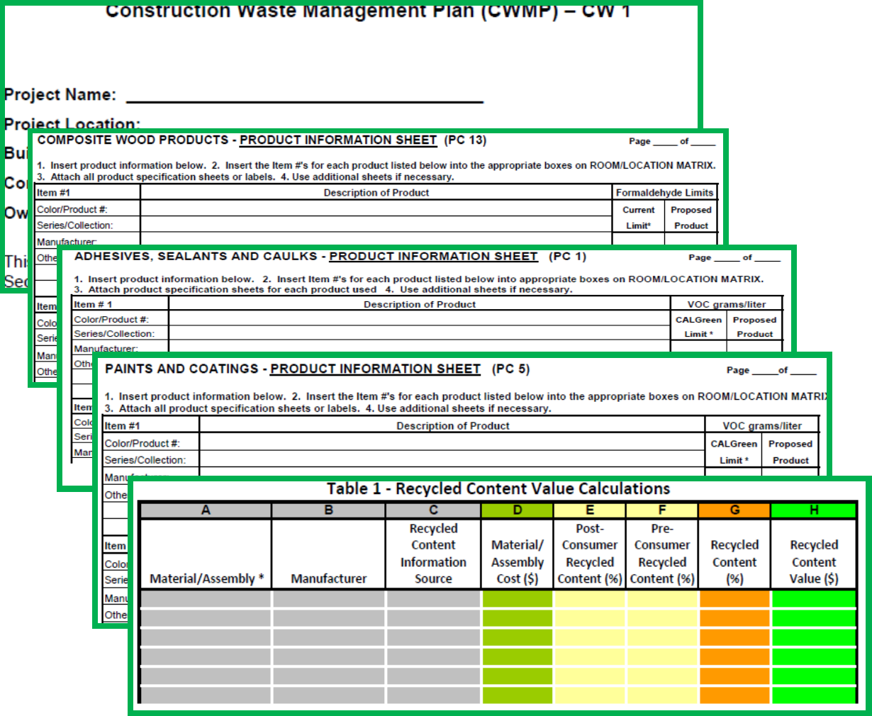Select column H bright green header
The height and width of the screenshot is (716, 872).
(x=814, y=510)
